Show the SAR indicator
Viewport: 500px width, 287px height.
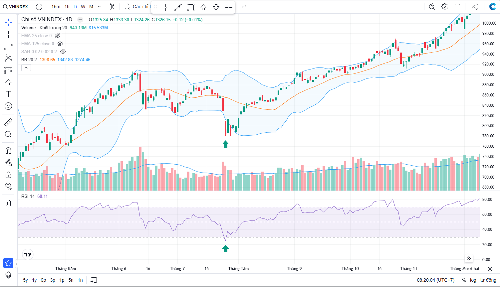pos(63,52)
